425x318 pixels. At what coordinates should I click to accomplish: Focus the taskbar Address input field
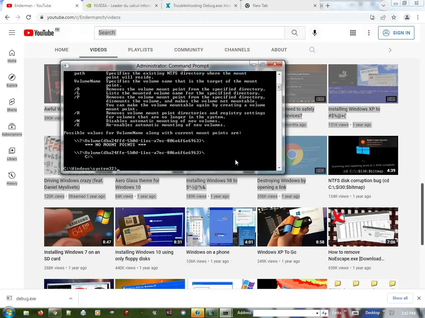pyautogui.click(x=284, y=313)
